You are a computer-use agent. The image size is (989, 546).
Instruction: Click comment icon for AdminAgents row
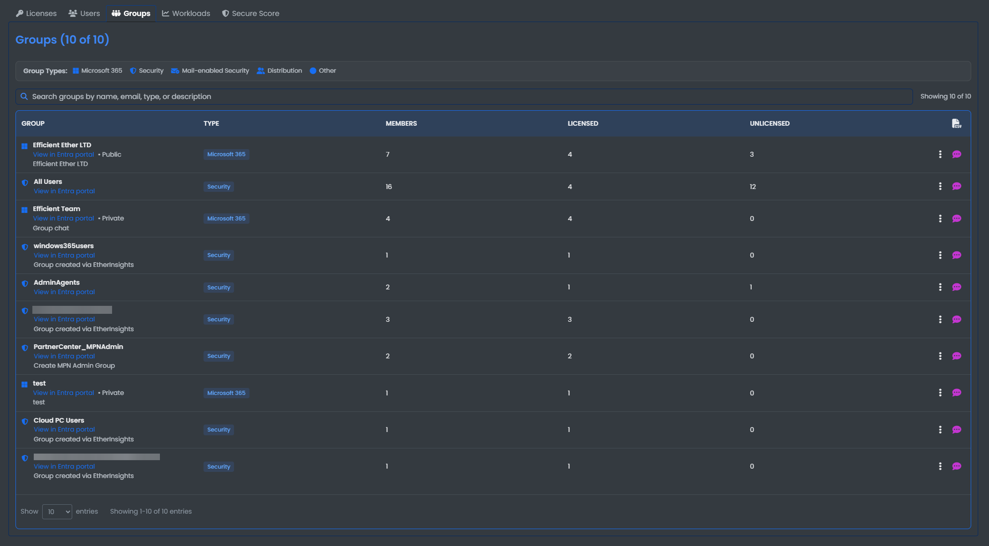pos(957,287)
